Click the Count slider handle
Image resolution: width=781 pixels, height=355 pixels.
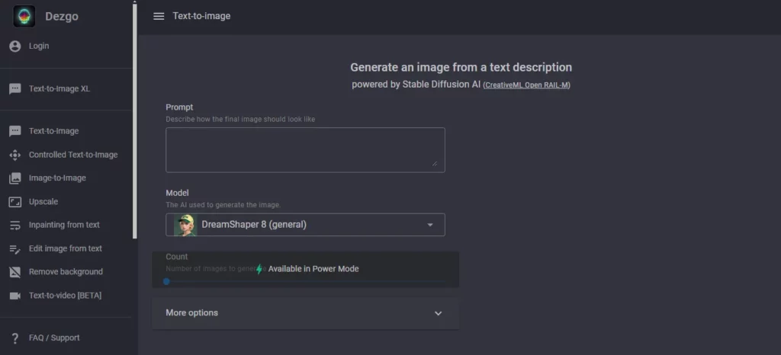[x=166, y=281]
